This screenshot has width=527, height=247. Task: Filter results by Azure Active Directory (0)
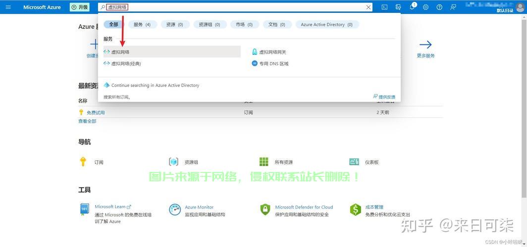[327, 25]
